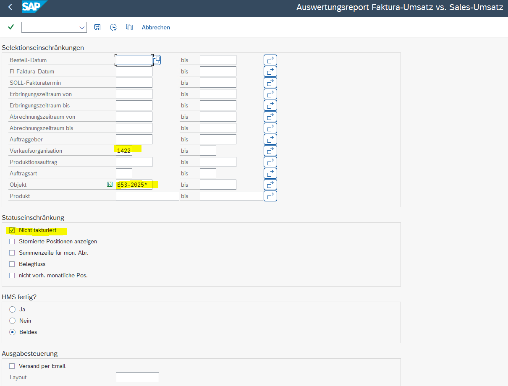Click the SOLL-Fakturatermin from field
Image resolution: width=508 pixels, height=386 pixels.
[x=134, y=83]
